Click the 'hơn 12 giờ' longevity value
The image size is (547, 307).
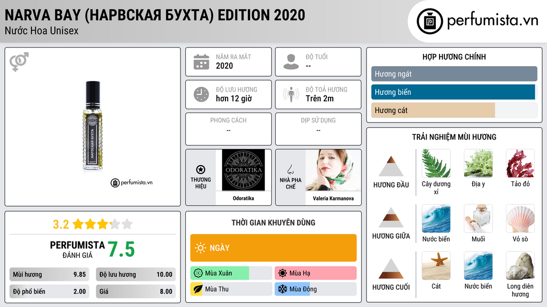(x=234, y=99)
